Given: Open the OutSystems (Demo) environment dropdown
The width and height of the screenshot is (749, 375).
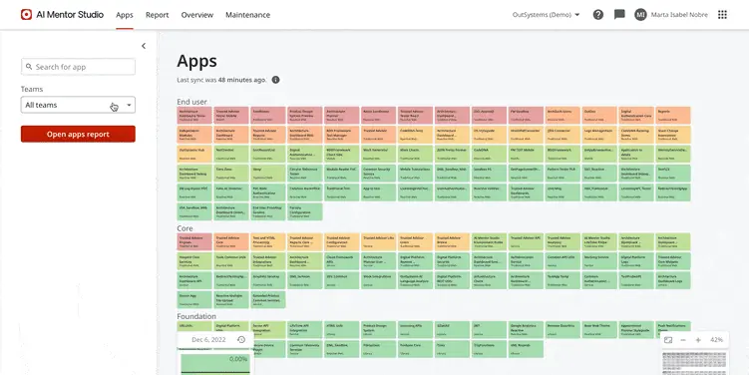Looking at the screenshot, I should (546, 15).
